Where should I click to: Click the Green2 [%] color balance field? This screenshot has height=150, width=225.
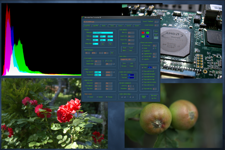click(x=131, y=40)
